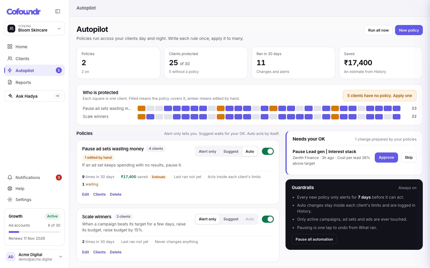Click the 1 edited by hand tag

[x=98, y=158]
